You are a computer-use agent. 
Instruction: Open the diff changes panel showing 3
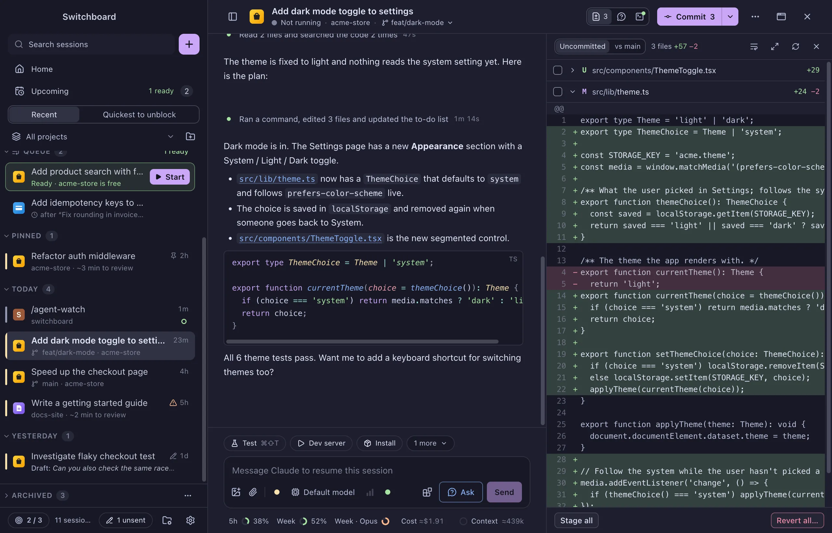click(600, 17)
